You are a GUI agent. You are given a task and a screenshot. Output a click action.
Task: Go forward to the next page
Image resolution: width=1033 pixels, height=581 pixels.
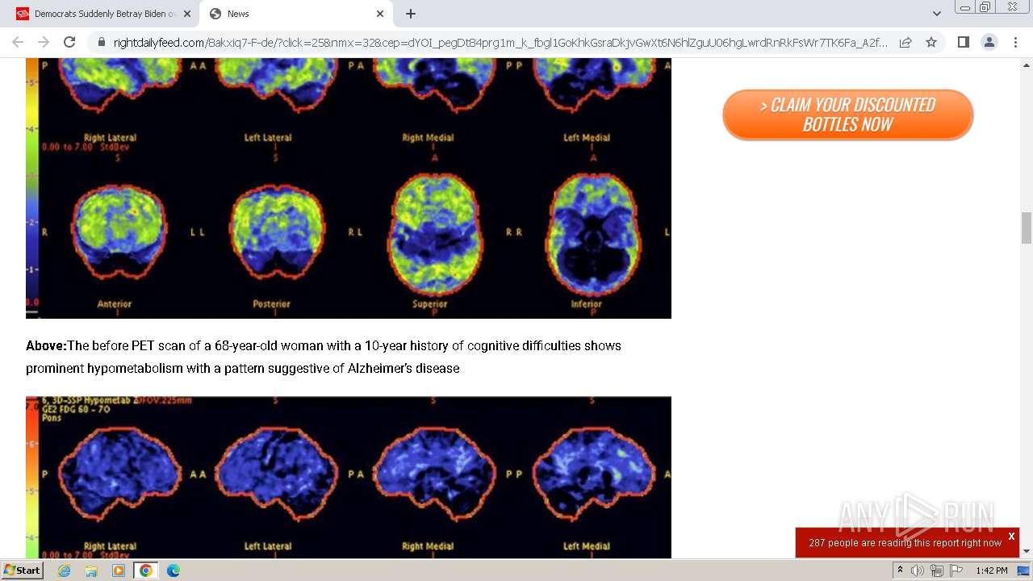(44, 42)
